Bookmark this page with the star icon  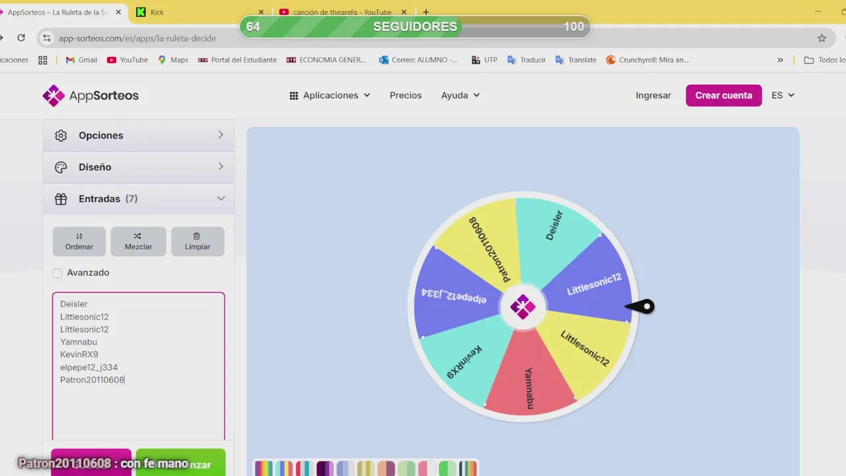pyautogui.click(x=822, y=38)
